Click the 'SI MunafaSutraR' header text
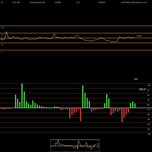Screen dimensions: 152x152 (x=37, y=2)
